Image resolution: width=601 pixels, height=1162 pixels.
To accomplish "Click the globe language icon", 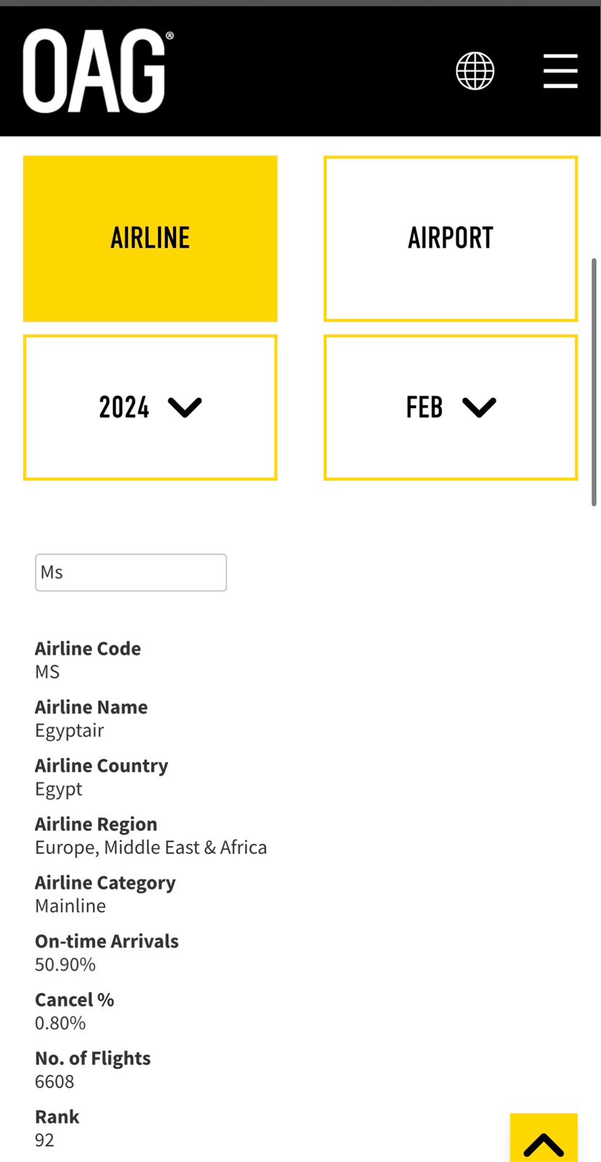I will (x=475, y=71).
